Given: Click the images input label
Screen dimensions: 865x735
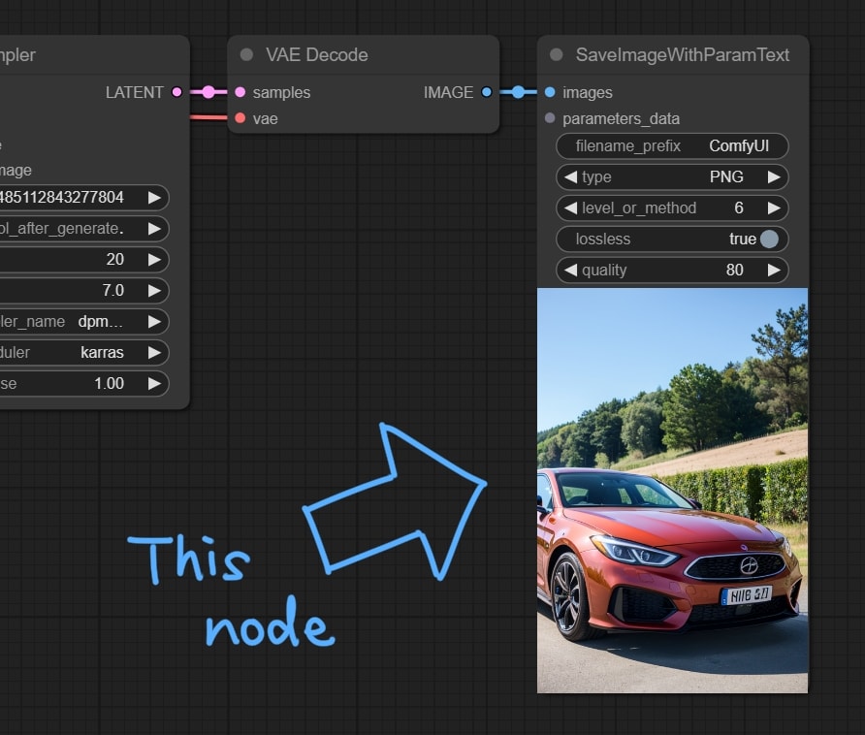Looking at the screenshot, I should pyautogui.click(x=588, y=93).
